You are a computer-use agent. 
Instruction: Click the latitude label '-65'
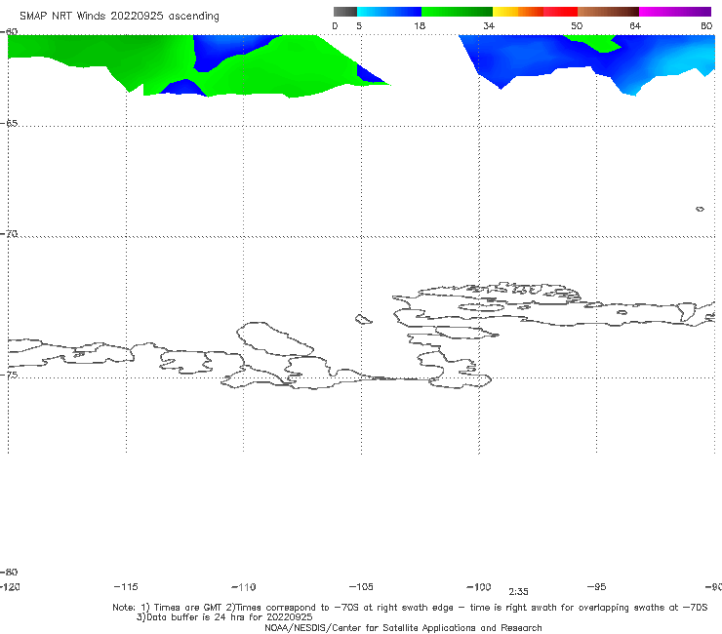tap(9, 123)
